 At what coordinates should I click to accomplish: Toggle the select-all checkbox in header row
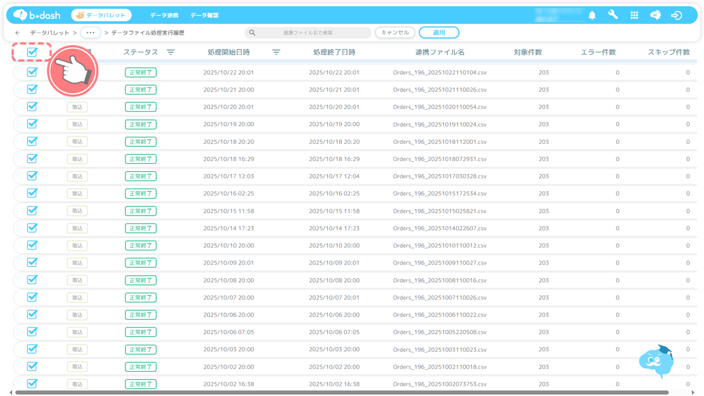32,52
